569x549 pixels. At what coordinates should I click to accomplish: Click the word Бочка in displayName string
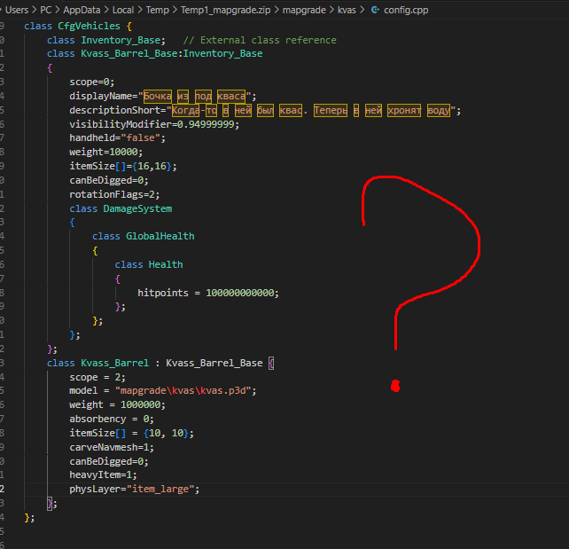pos(158,96)
